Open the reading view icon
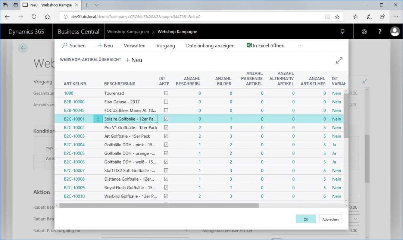The width and height of the screenshot is (403, 240). (x=327, y=17)
